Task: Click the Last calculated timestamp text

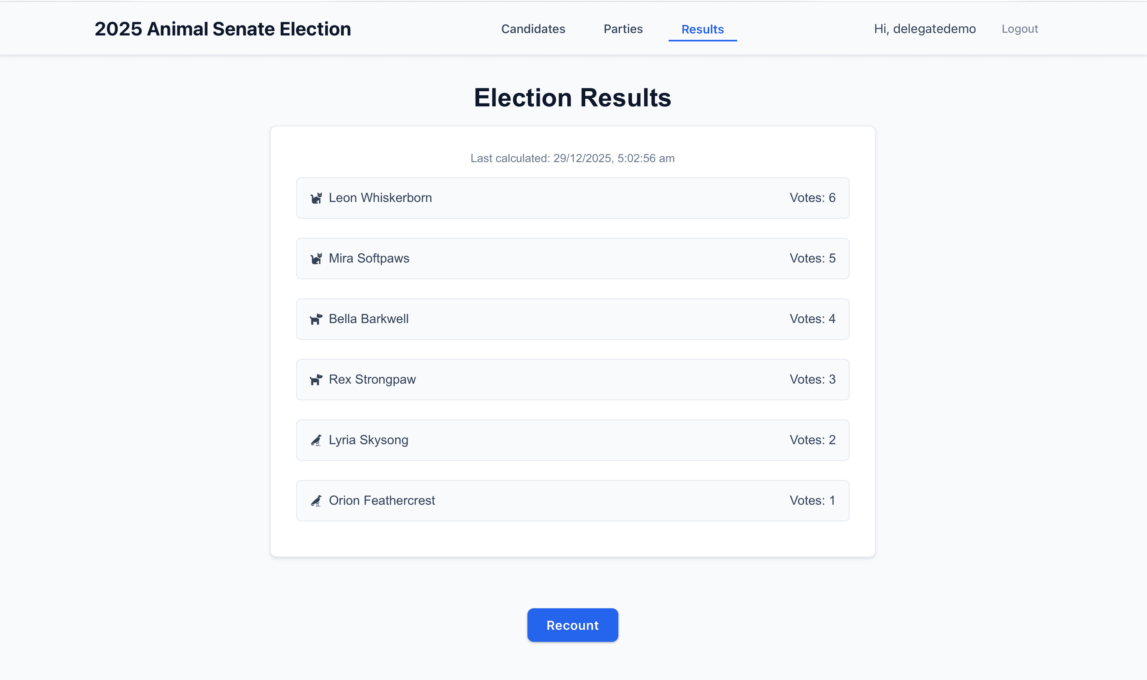Action: click(x=573, y=158)
